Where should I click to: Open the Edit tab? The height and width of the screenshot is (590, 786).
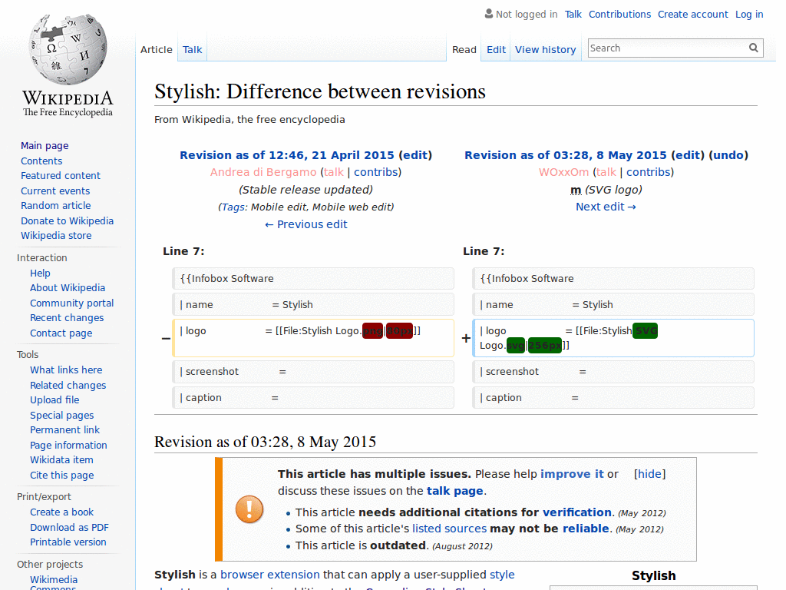click(x=496, y=50)
